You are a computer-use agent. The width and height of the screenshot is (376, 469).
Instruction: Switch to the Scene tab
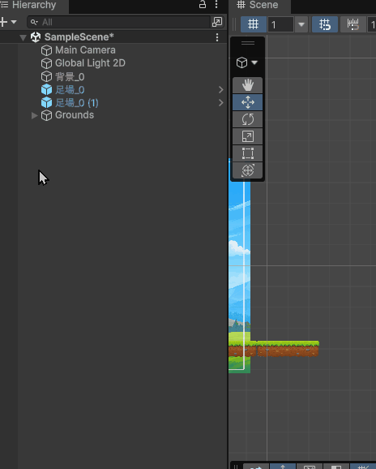[257, 5]
